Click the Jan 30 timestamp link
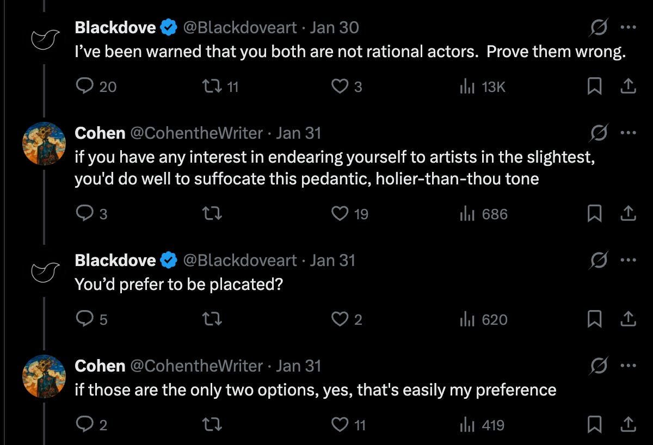 pos(334,27)
